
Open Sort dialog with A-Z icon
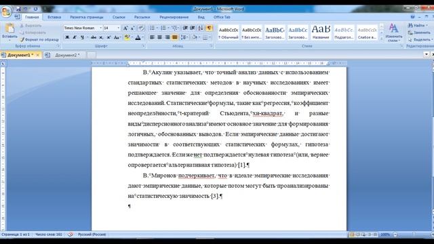[201, 28]
